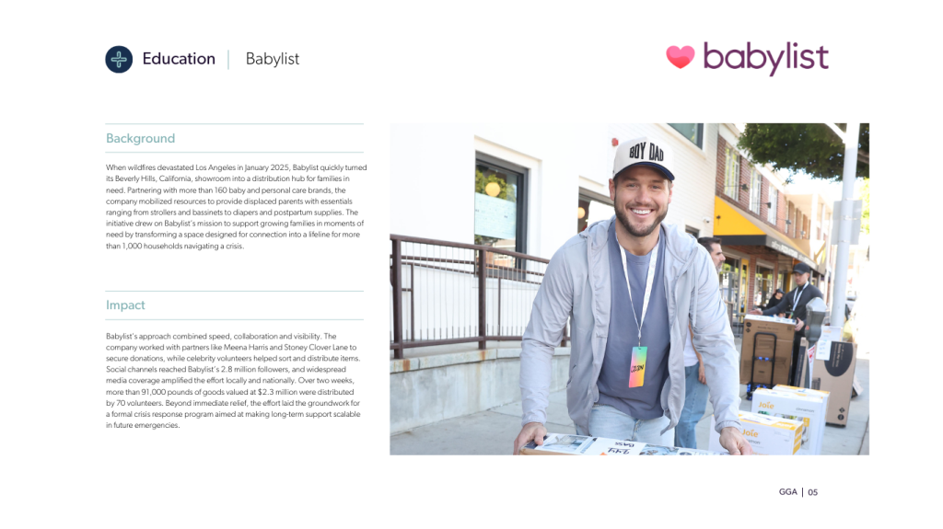This screenshot has height=529, width=943.
Task: Click the BOY DAD cap in photo
Action: tap(643, 158)
